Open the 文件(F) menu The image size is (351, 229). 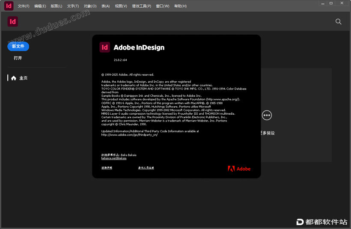click(24, 6)
